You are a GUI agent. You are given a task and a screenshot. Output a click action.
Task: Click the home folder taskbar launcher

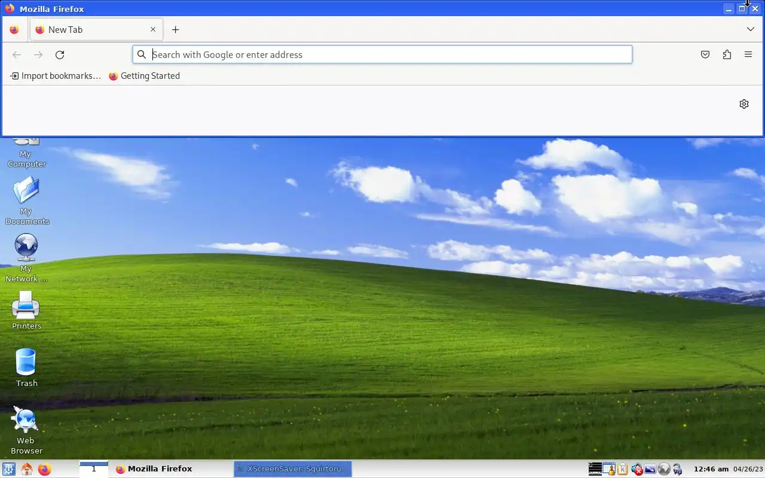(x=26, y=469)
